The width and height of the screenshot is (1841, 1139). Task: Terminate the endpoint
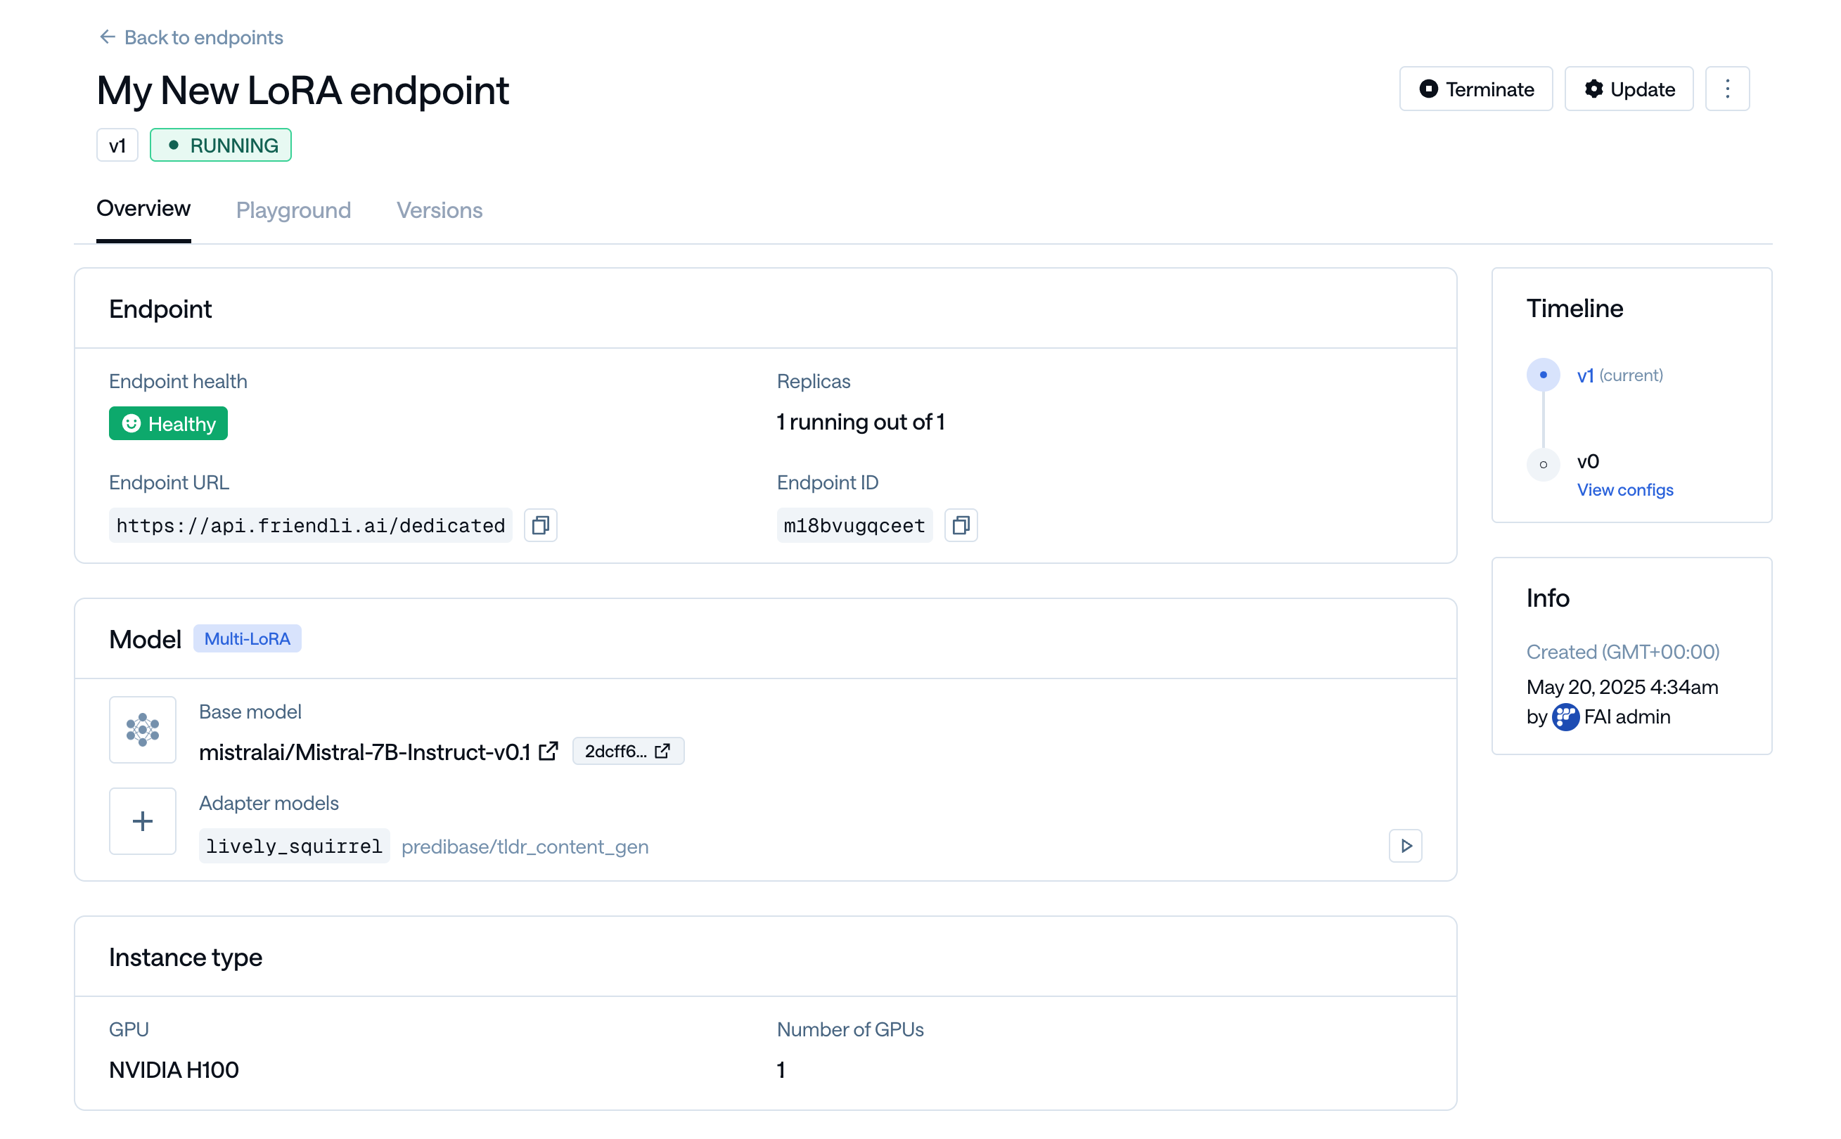pos(1475,89)
